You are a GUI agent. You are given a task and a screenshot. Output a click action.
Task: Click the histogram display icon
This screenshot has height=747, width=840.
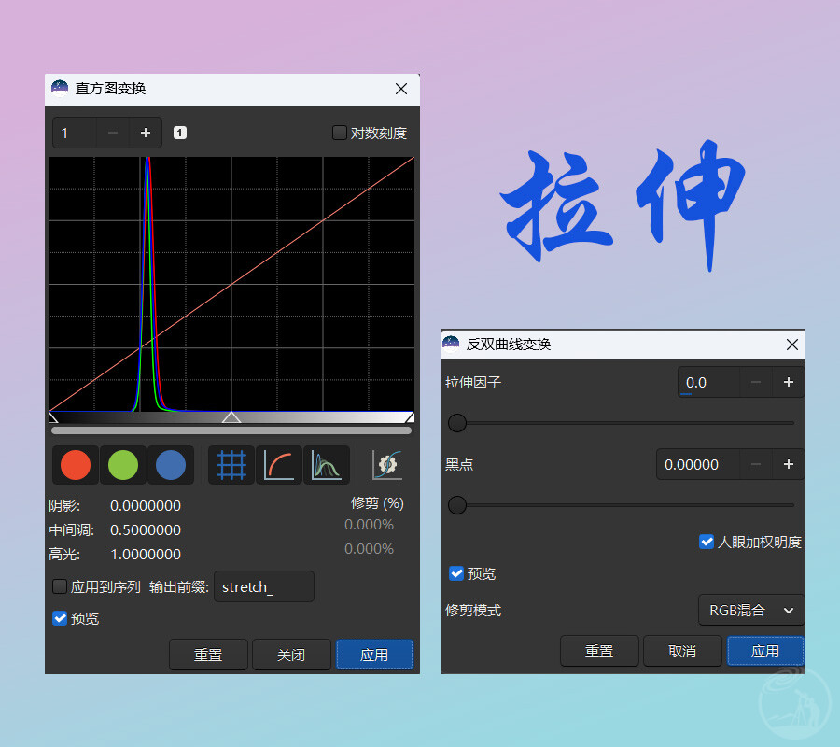(327, 465)
